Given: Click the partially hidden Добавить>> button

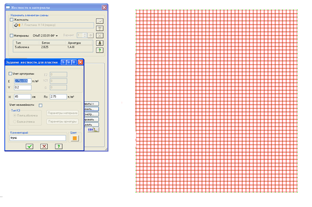Looking at the screenshot, I should [x=91, y=104].
